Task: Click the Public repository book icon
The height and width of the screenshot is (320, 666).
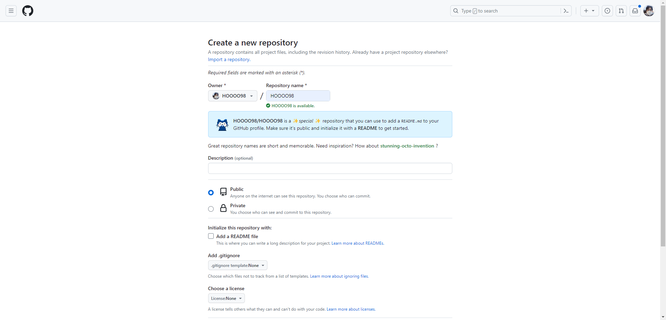Action: 223,192
